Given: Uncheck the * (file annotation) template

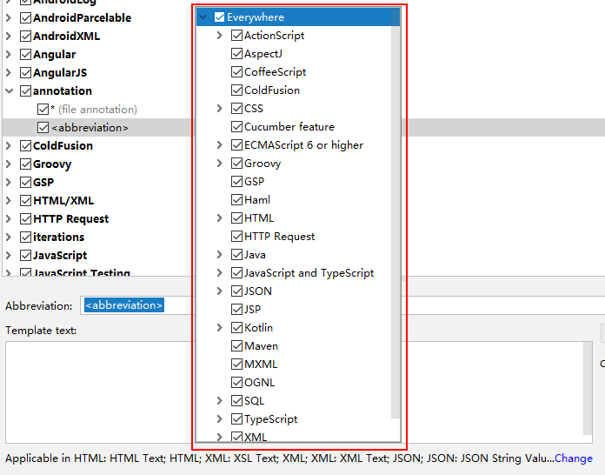Looking at the screenshot, I should point(43,110).
